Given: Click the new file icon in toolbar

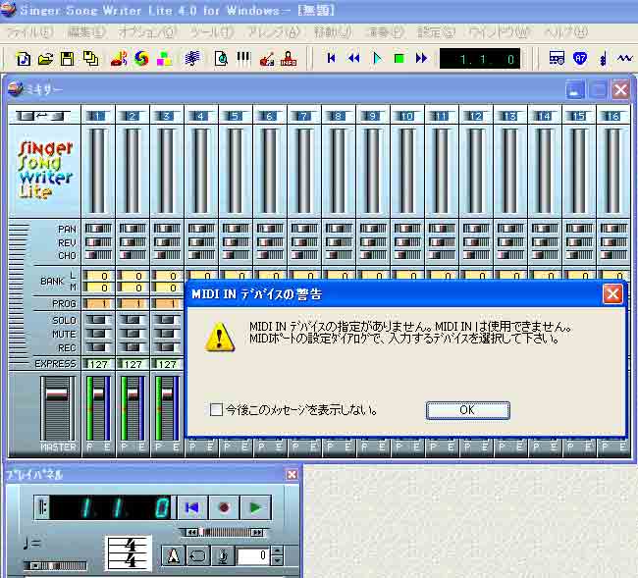Looking at the screenshot, I should click(x=24, y=59).
